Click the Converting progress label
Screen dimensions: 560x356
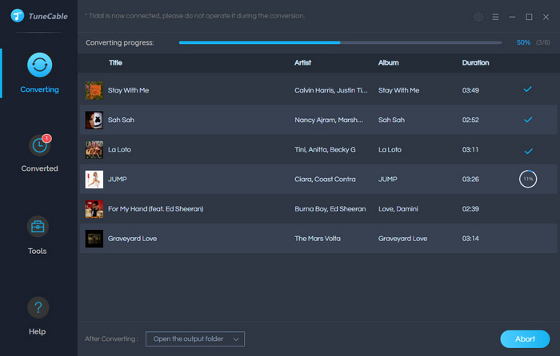pyautogui.click(x=120, y=43)
